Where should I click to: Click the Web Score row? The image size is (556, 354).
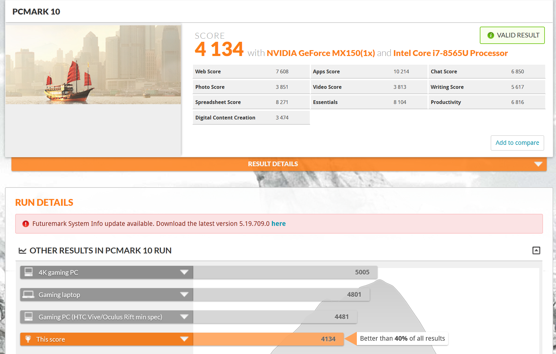pos(251,71)
